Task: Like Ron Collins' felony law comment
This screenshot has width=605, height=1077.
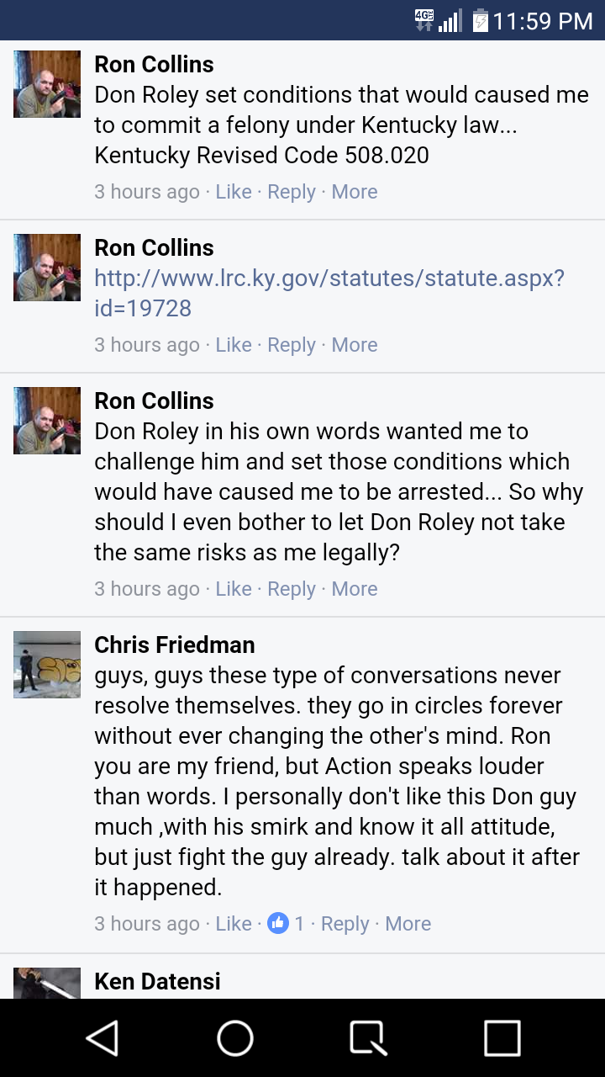Action: (233, 192)
